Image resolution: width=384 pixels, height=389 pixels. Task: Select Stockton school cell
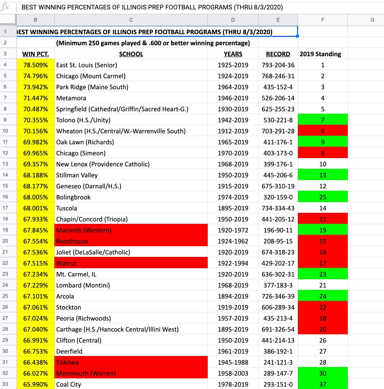(x=131, y=307)
